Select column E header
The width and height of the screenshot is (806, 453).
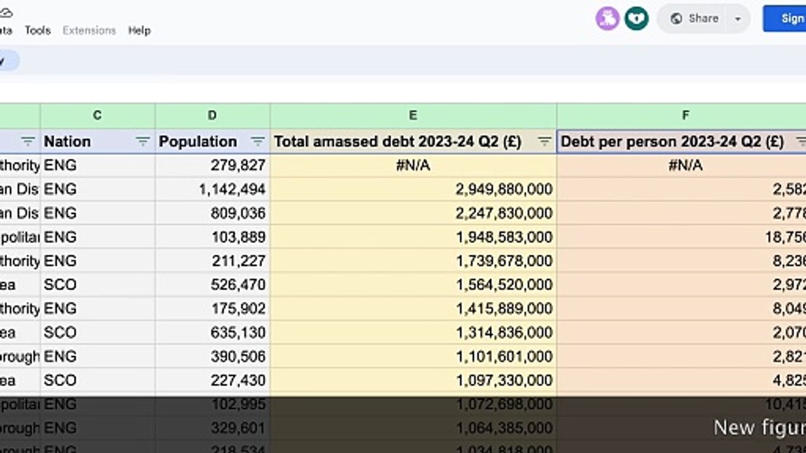413,115
